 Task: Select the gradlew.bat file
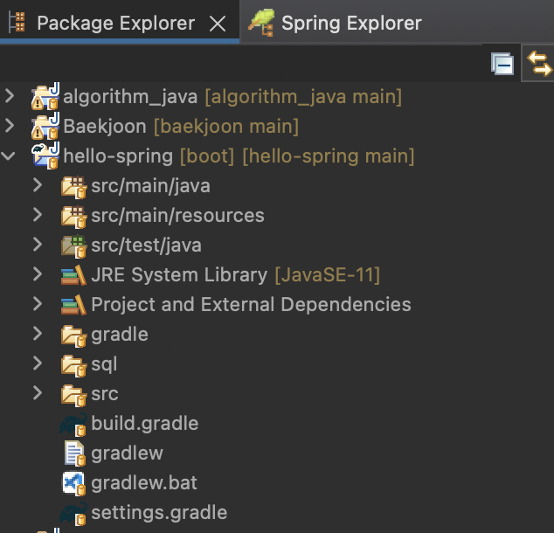pos(144,482)
